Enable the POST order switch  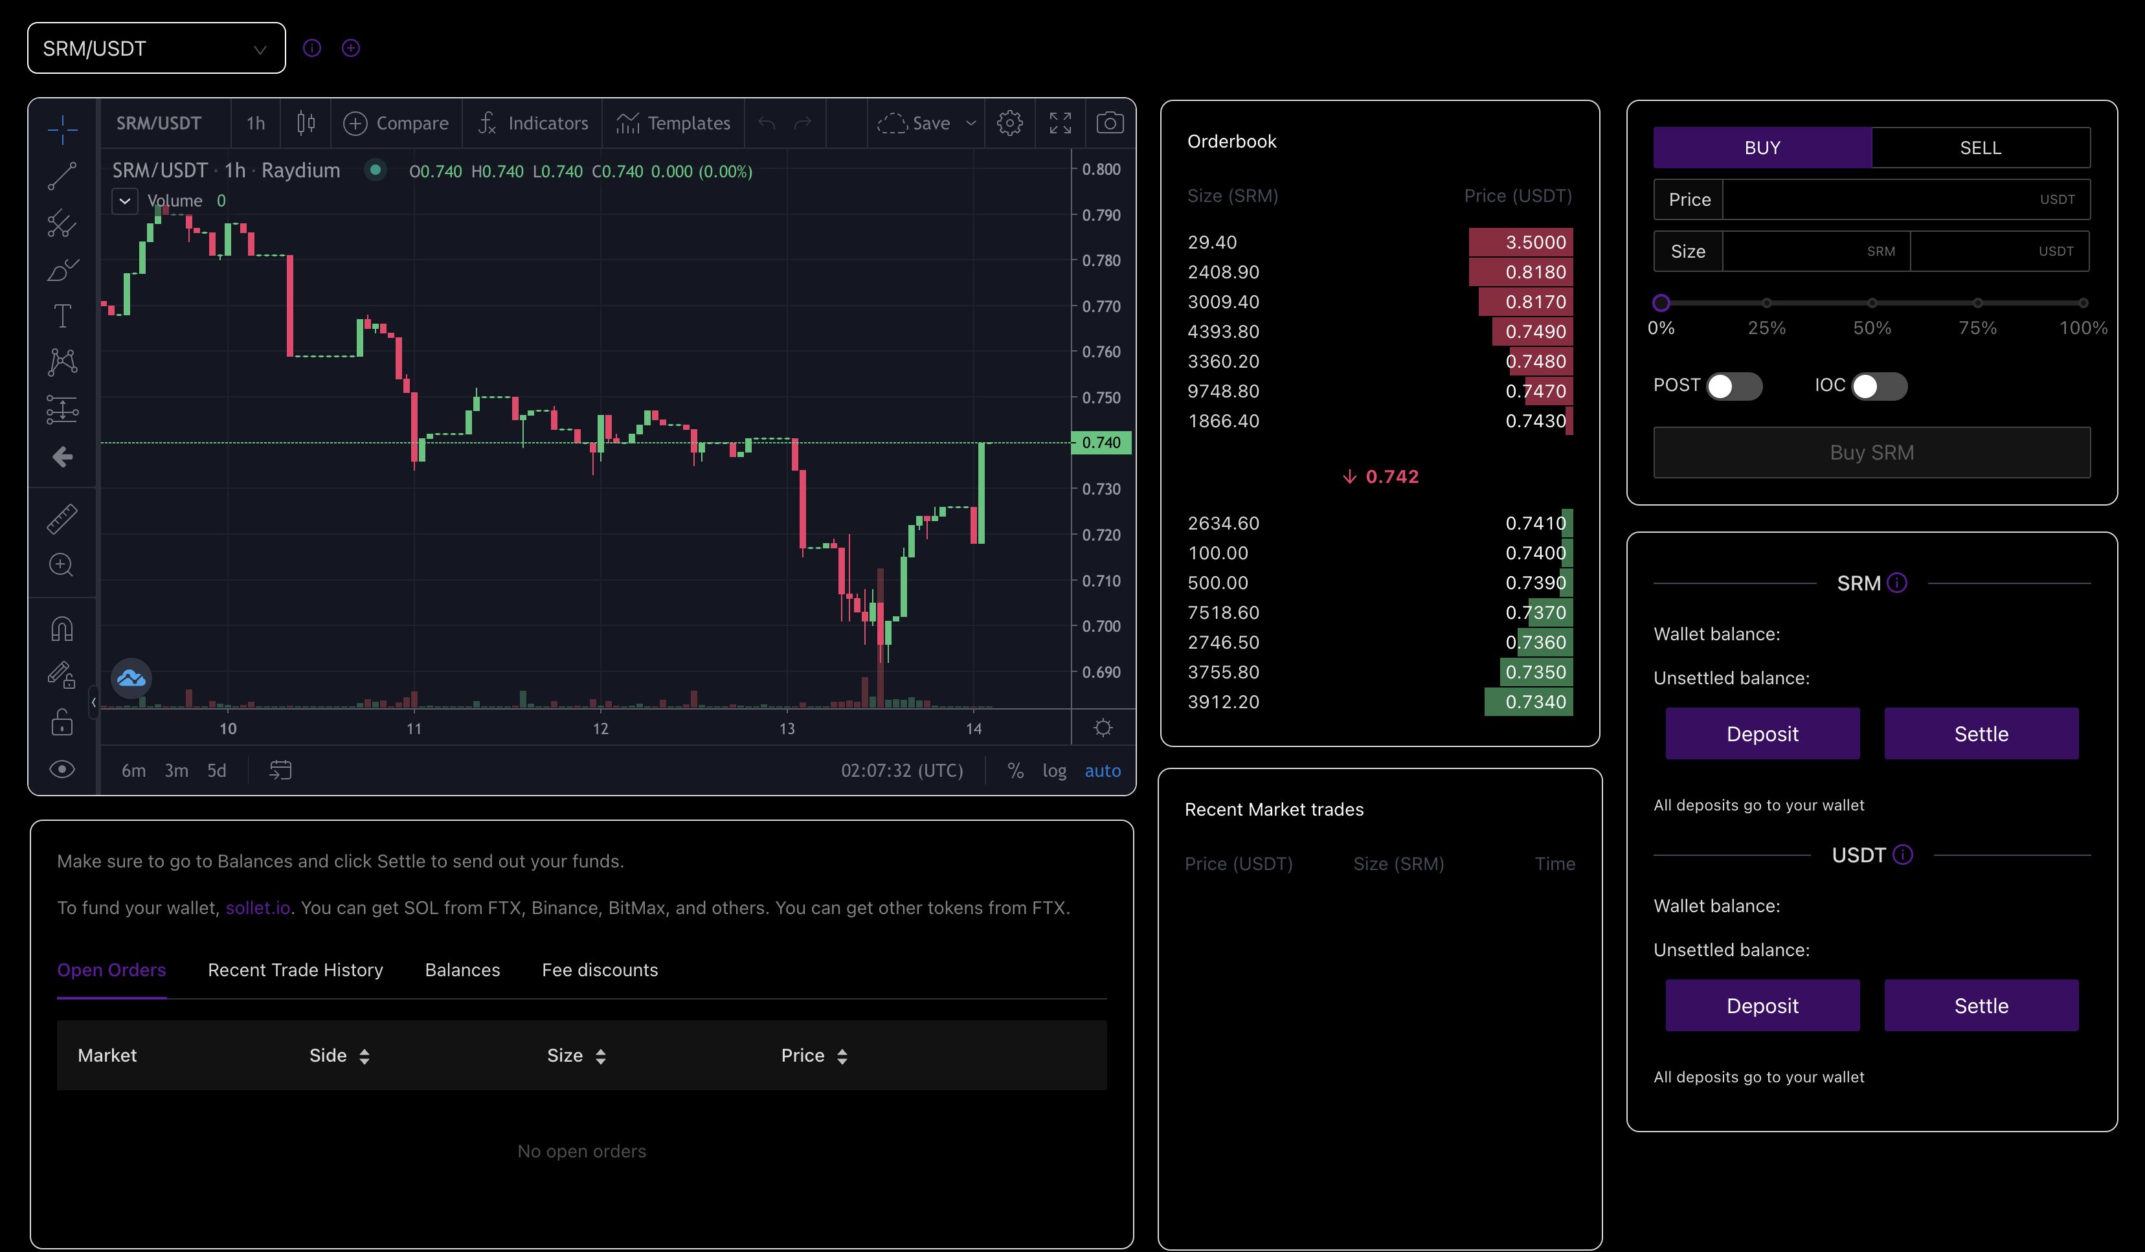1733,386
